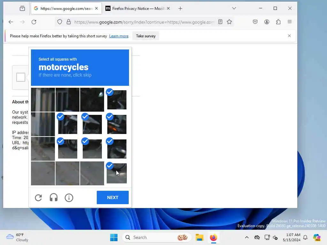This screenshot has width=327, height=245.
Task: Open the Extensions puzzle icon
Action: click(x=278, y=22)
